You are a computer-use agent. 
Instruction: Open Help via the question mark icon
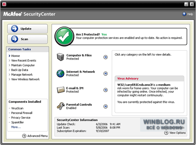tap(184, 14)
